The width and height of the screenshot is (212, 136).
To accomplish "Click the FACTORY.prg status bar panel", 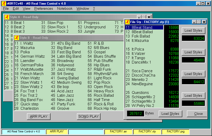I will pos(175,132).
